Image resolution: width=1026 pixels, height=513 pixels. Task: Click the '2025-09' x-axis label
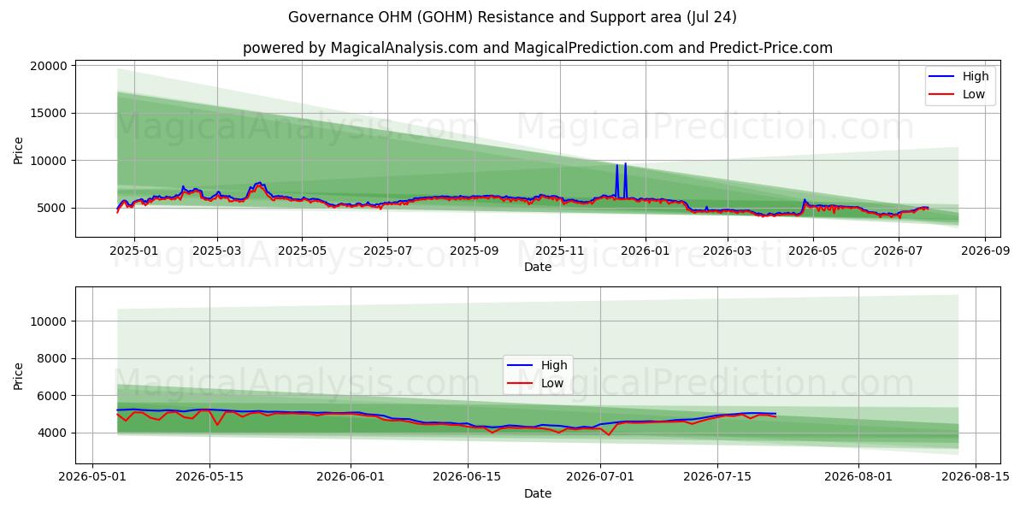pos(475,251)
